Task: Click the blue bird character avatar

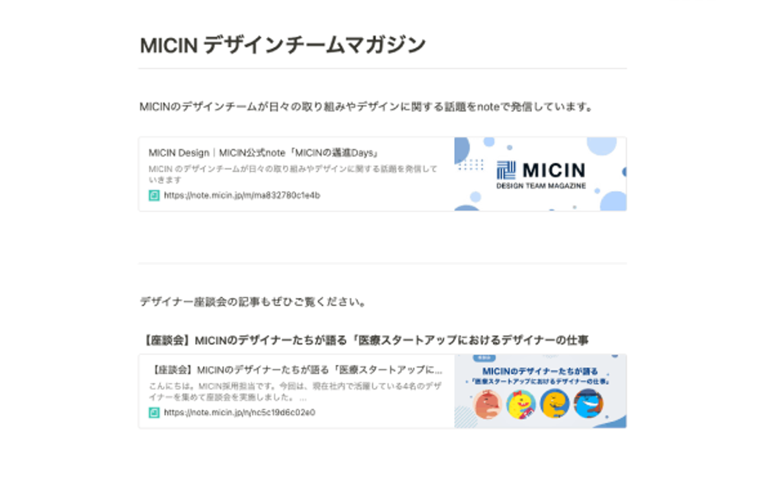Action: (588, 404)
